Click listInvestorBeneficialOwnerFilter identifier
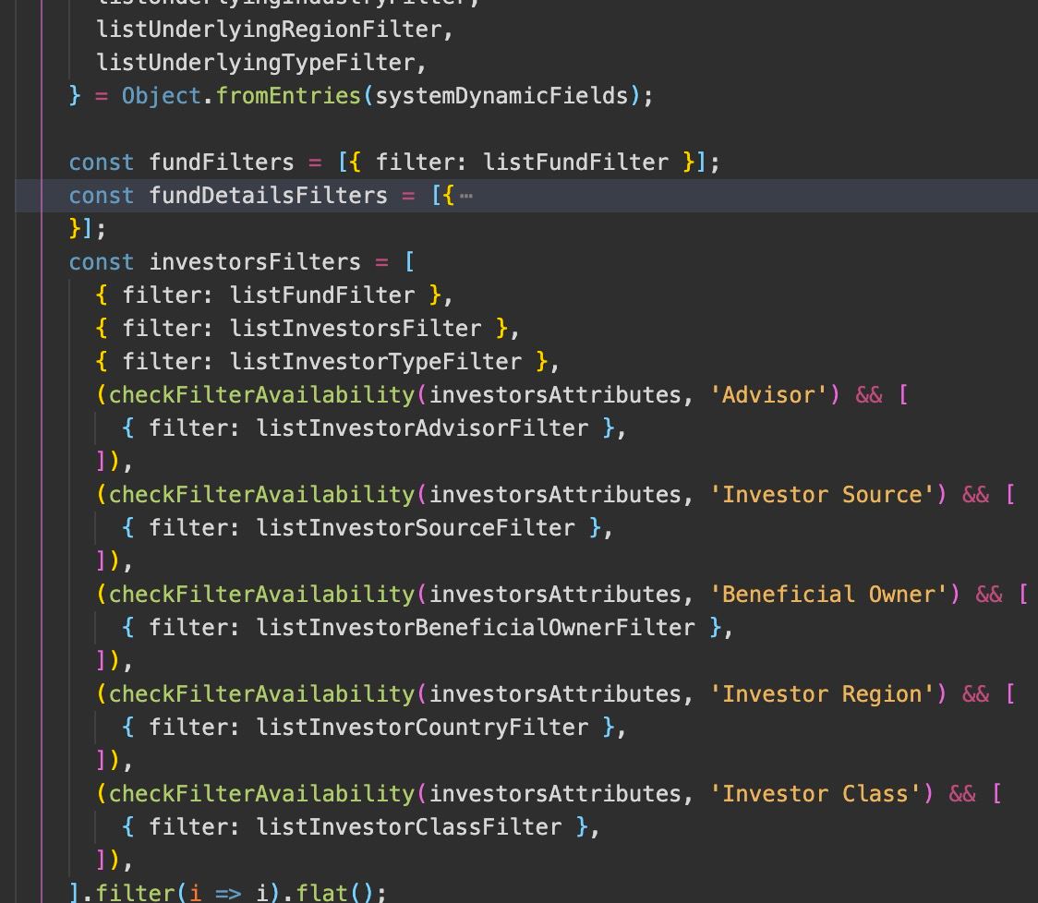Screen dimensions: 1038x903 pyautogui.click(x=476, y=628)
